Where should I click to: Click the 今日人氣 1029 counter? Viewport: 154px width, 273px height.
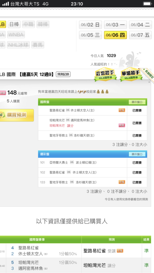click(103, 56)
